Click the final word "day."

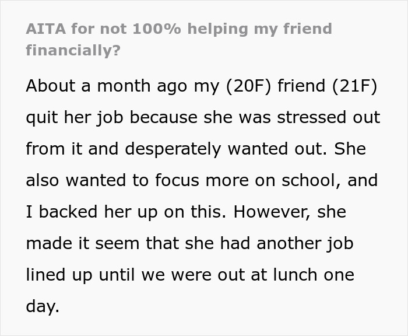[43, 306]
